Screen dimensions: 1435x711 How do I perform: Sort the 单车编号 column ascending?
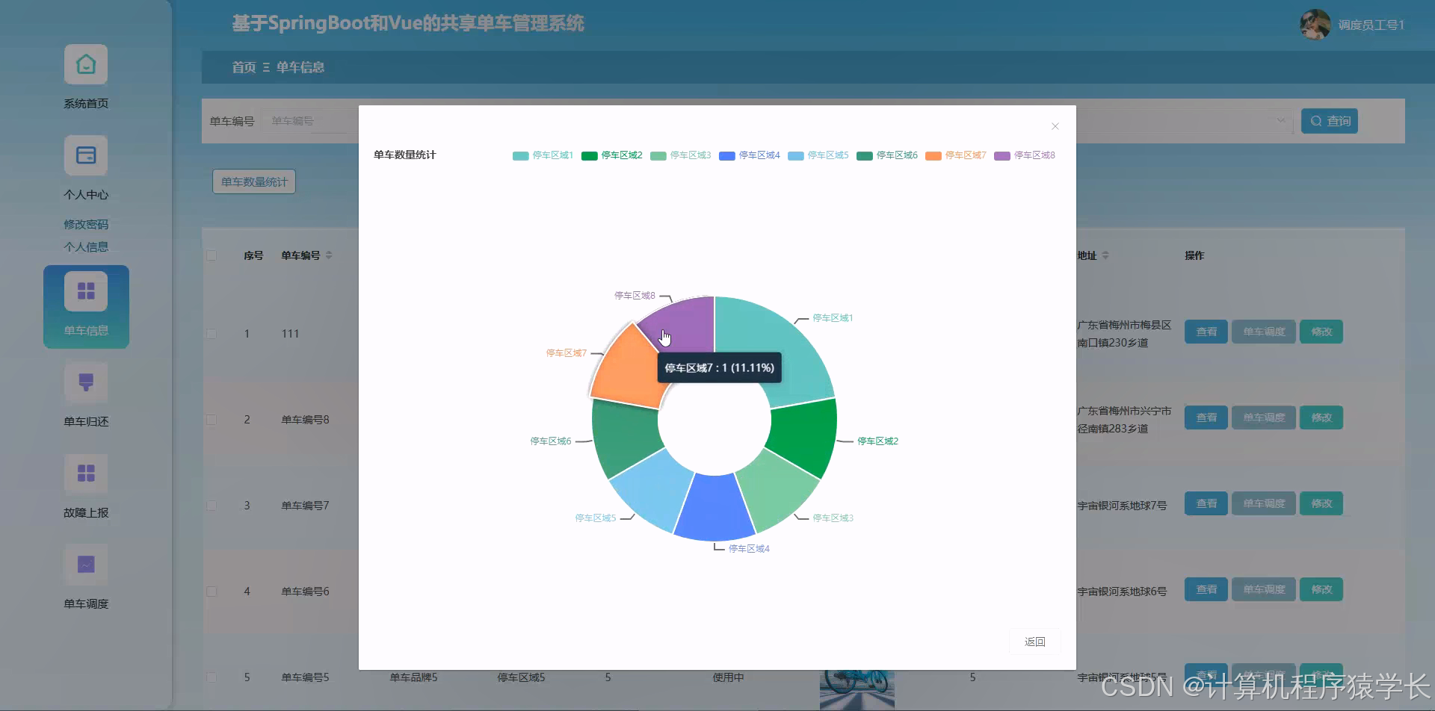pos(327,251)
